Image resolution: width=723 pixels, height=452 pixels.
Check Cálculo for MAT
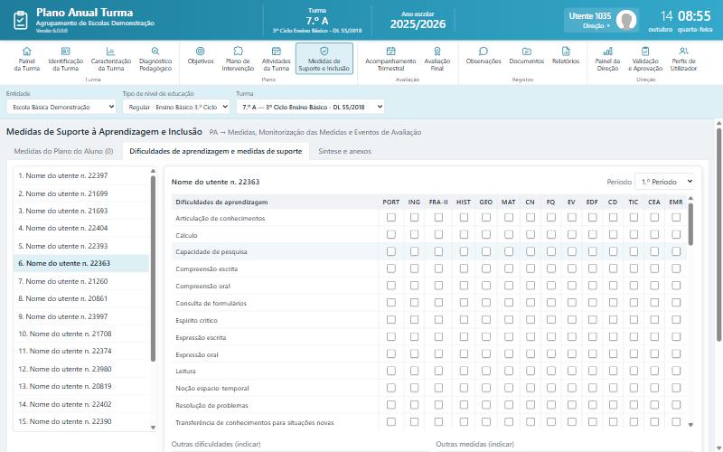pyautogui.click(x=509, y=234)
